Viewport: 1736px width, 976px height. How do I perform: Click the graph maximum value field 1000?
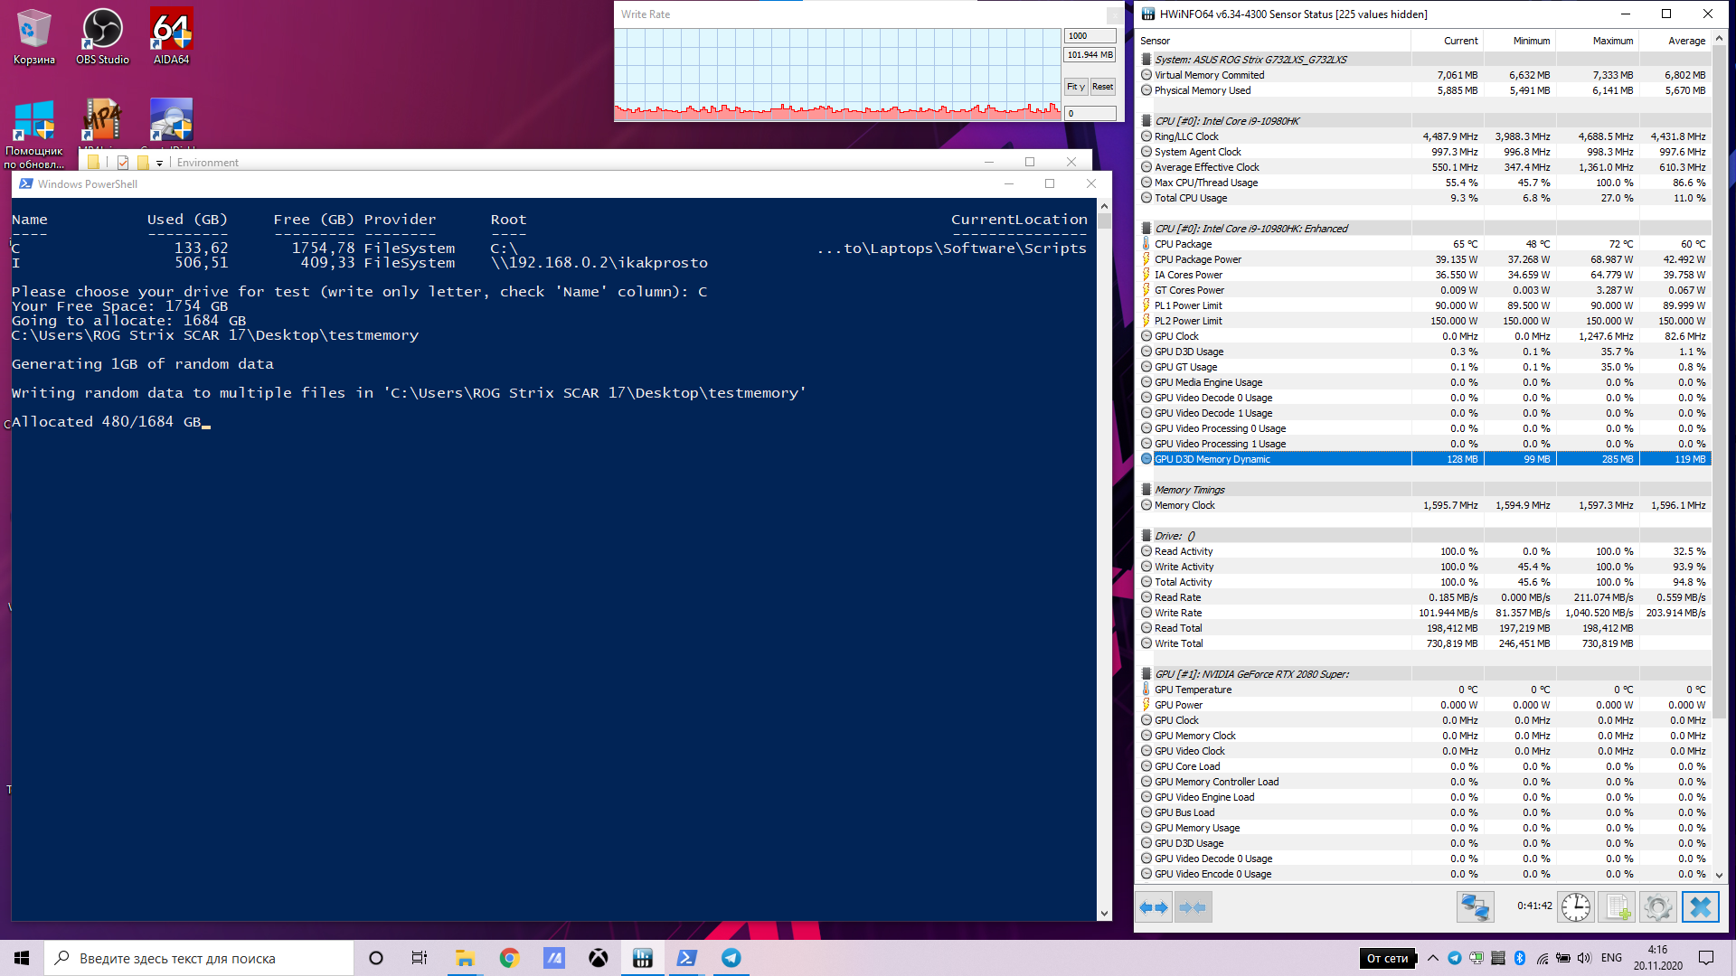click(1090, 36)
